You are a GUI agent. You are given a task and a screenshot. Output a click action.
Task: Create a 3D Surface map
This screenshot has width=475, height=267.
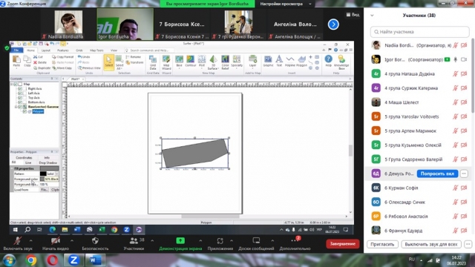[x=213, y=62]
